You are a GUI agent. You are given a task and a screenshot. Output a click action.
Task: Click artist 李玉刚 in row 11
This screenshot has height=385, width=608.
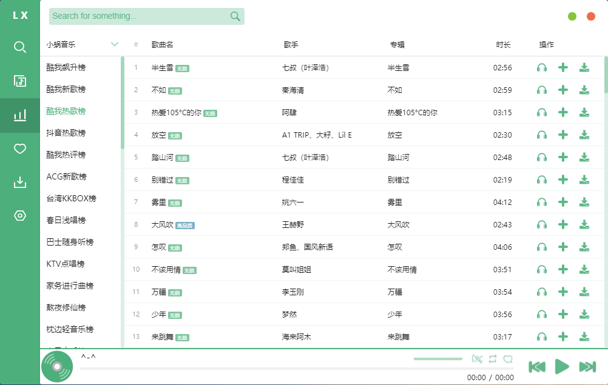coord(292,292)
